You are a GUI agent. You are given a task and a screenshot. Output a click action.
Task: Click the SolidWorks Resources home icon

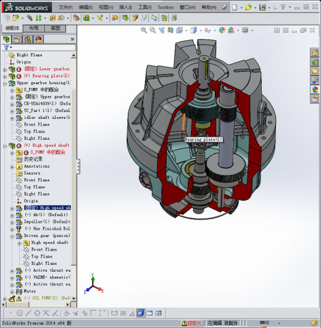point(315,53)
